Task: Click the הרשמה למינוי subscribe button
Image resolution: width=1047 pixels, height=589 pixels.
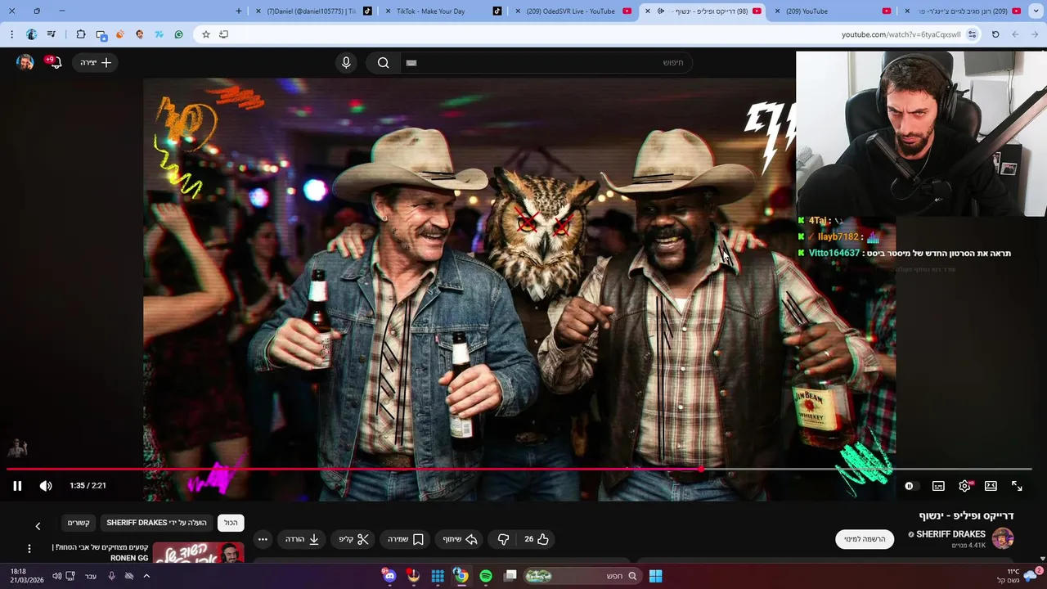Action: pos(865,539)
